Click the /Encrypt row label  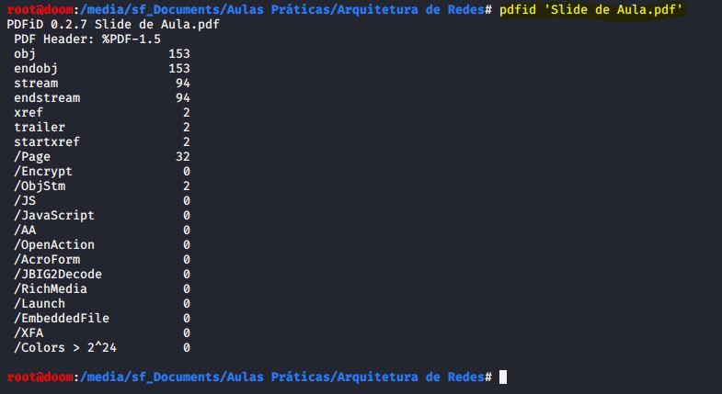point(43,171)
